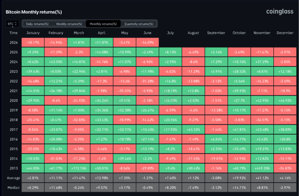
Task: Click the Average row label
Action: pos(13,178)
